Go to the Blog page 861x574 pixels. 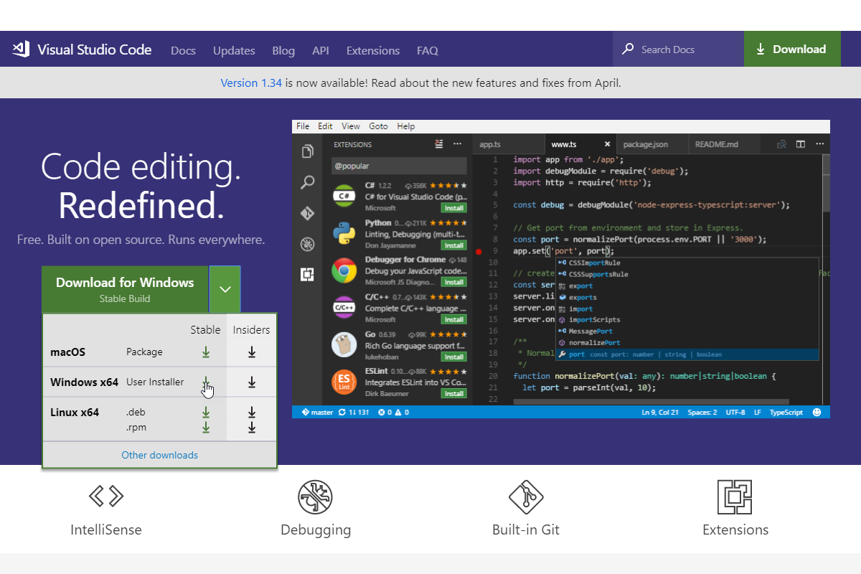point(283,50)
